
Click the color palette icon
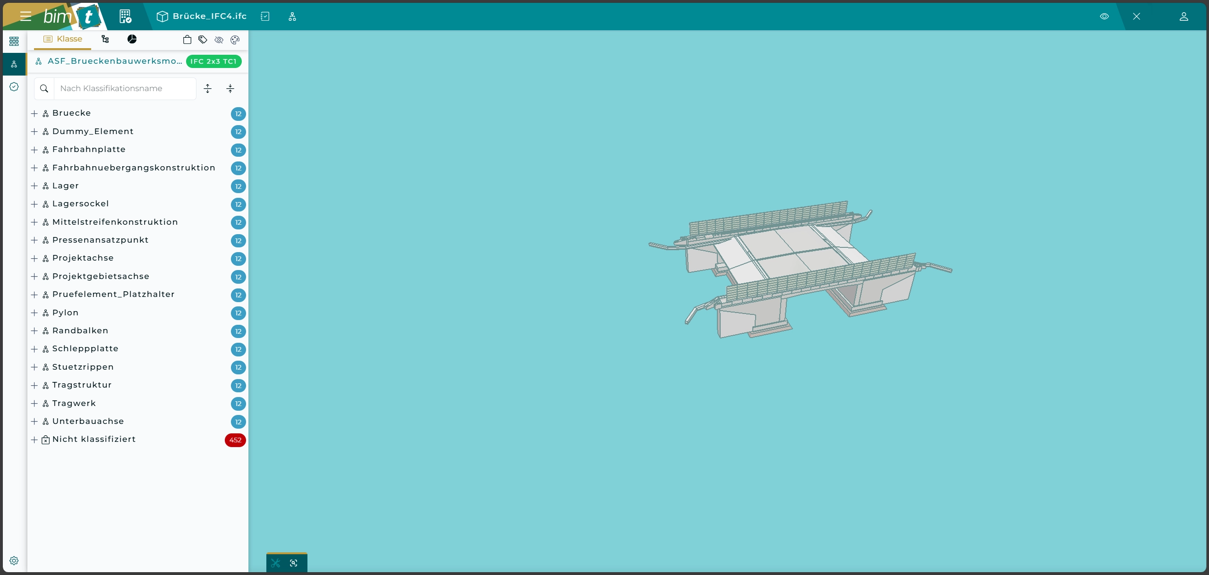click(235, 40)
